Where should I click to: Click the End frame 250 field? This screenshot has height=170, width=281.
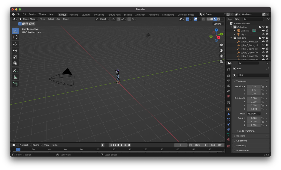pyautogui.click(x=216, y=145)
